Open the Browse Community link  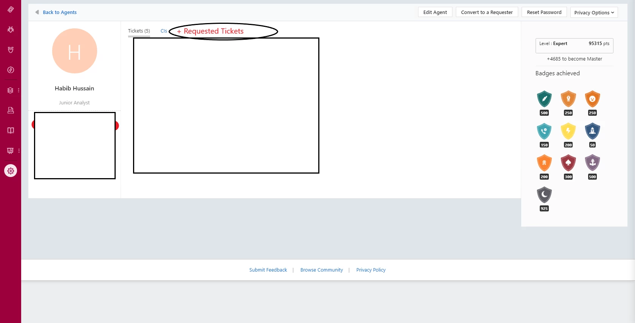(322, 270)
